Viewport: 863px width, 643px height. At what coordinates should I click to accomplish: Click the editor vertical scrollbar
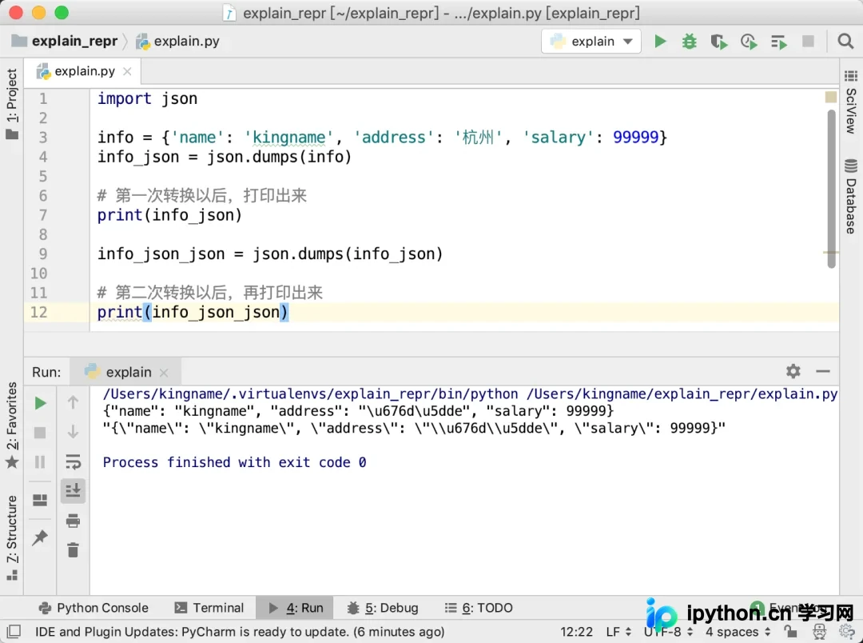pyautogui.click(x=831, y=189)
